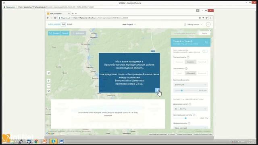
Task: Click the distance slider handle
Action: (x=182, y=90)
